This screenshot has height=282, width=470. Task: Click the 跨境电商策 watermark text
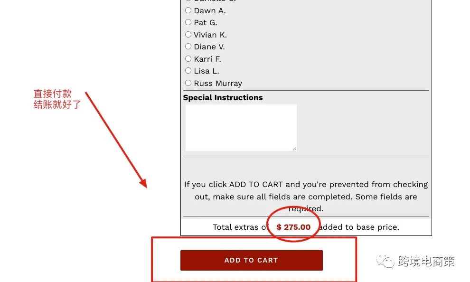click(426, 261)
